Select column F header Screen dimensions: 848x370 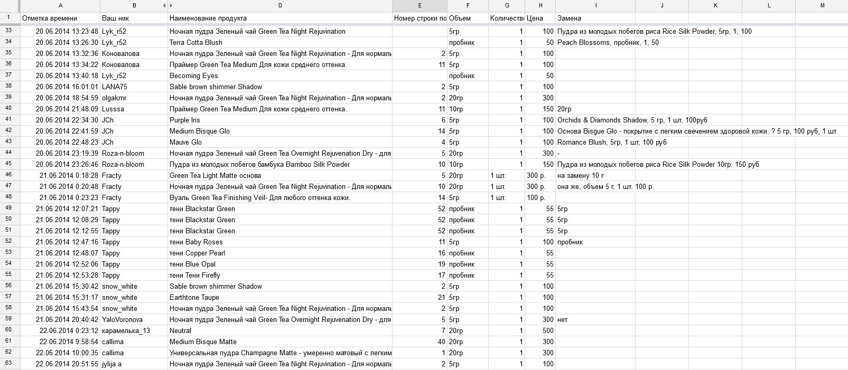(x=468, y=6)
